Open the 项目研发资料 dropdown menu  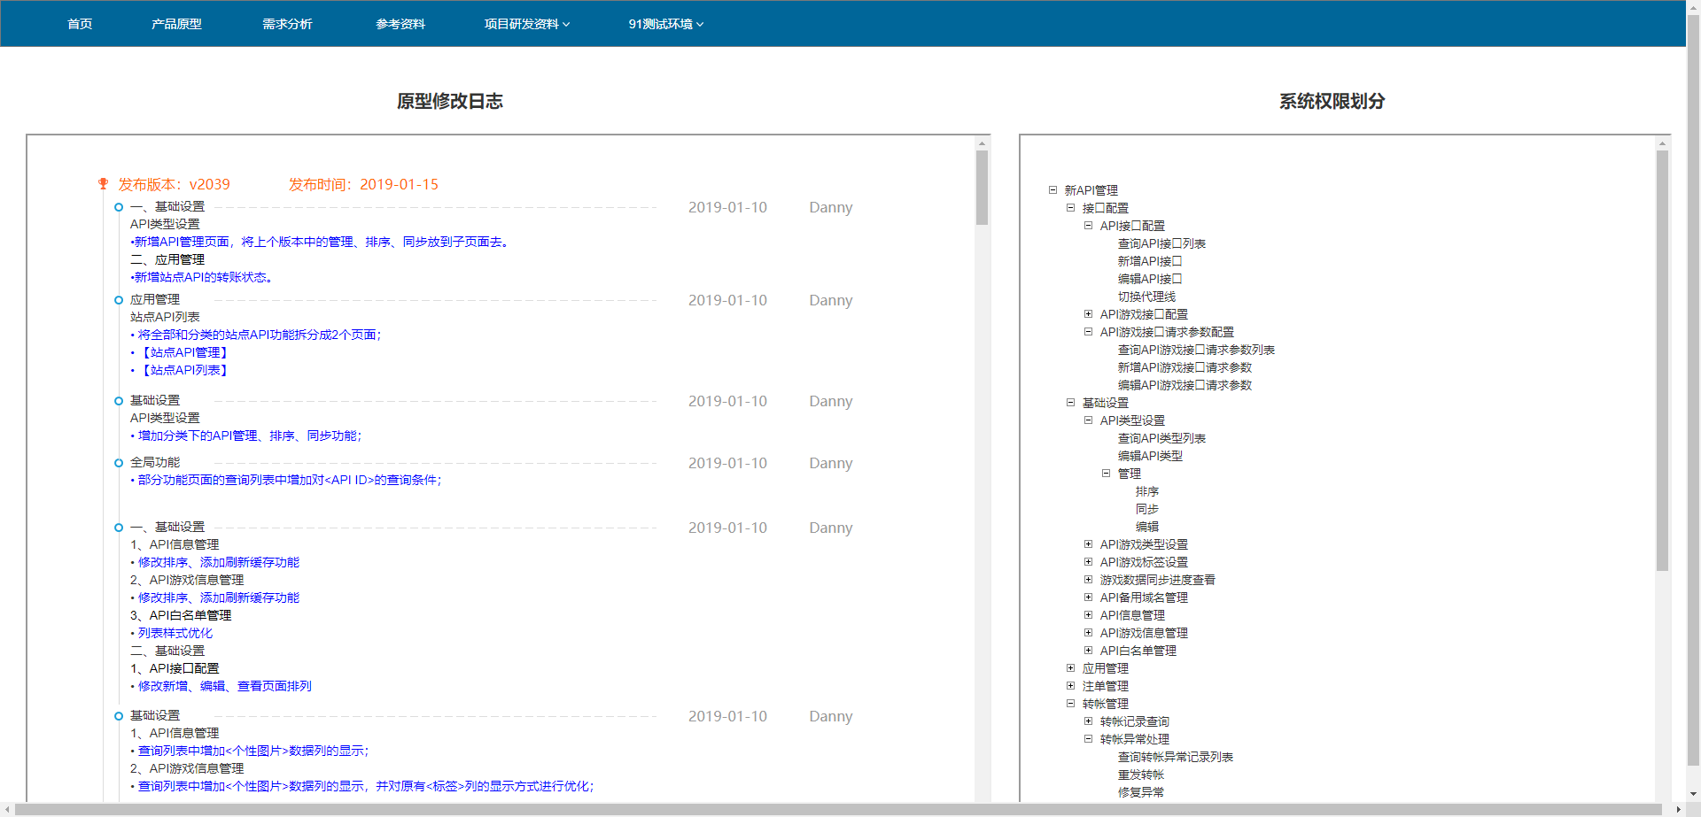click(x=527, y=24)
